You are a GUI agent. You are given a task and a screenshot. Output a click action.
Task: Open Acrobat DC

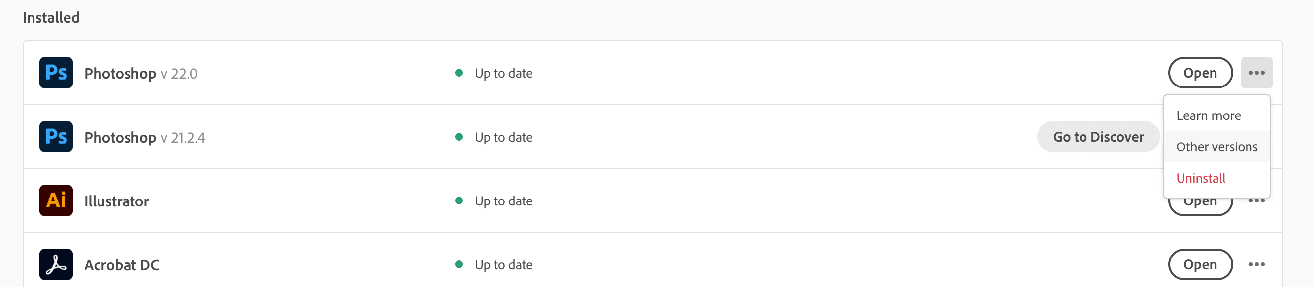point(1200,264)
